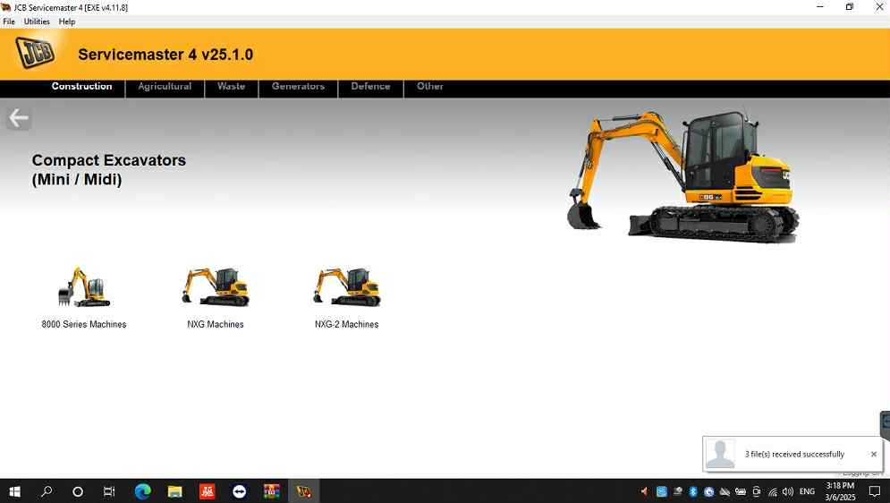890x503 pixels.
Task: Click the JCB logo in the header
Action: tap(35, 53)
